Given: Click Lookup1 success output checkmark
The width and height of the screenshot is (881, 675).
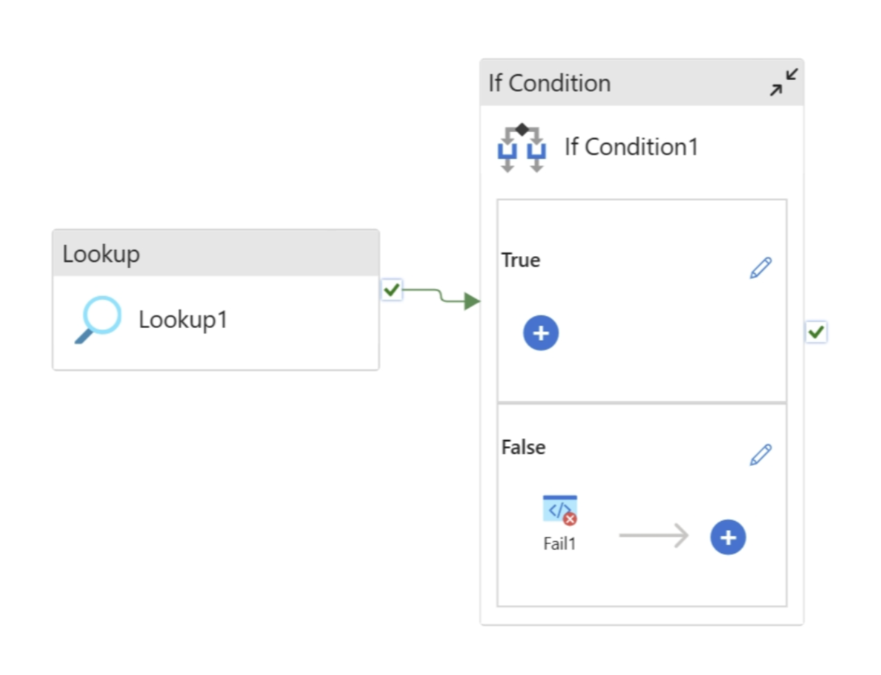Looking at the screenshot, I should coord(391,290).
